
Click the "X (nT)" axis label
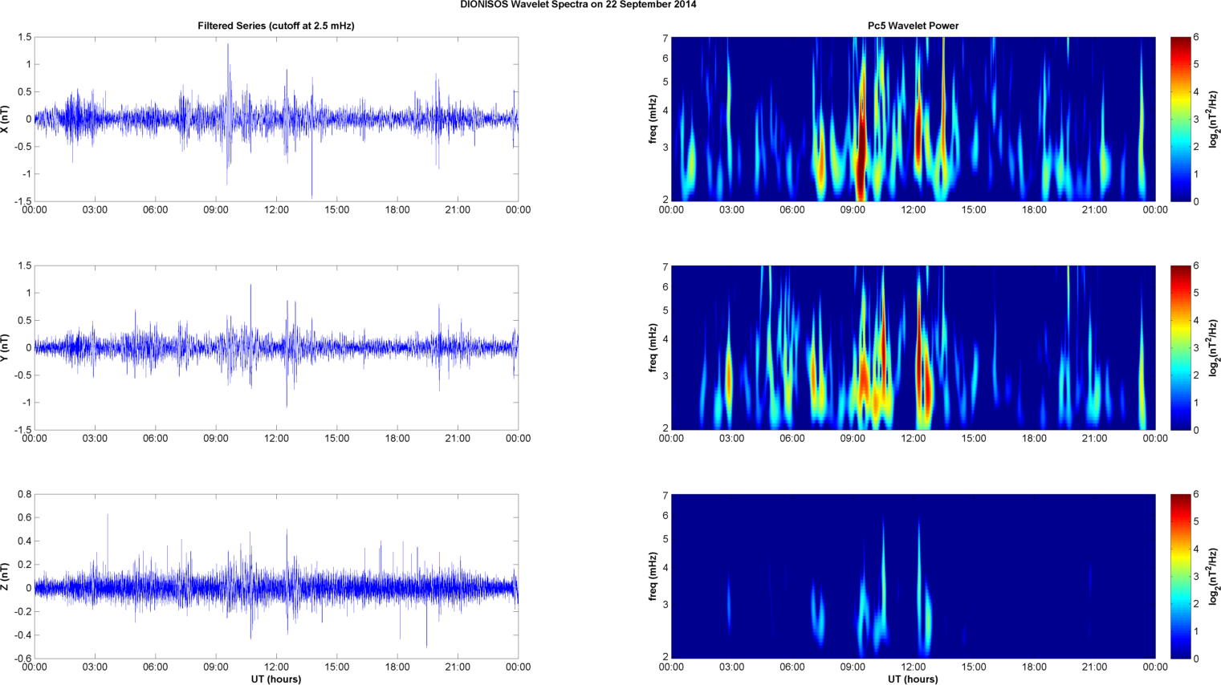[x=6, y=119]
